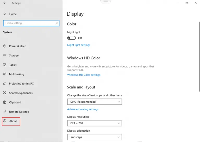Click the Power & sleep icon
The height and width of the screenshot is (142, 200).
[x=5, y=46]
